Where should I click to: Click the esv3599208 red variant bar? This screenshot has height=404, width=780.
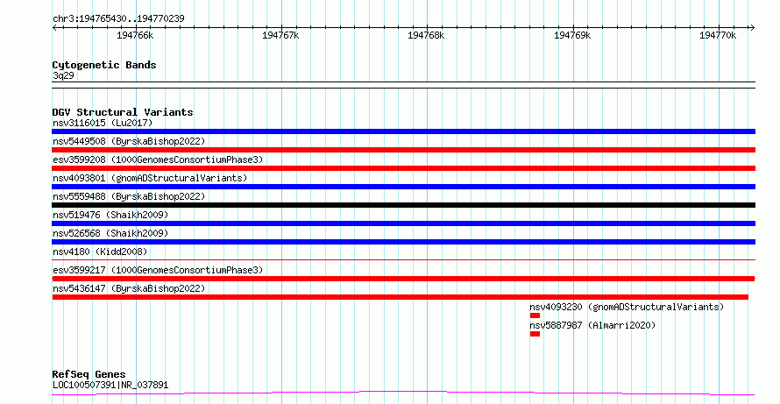tap(403, 168)
